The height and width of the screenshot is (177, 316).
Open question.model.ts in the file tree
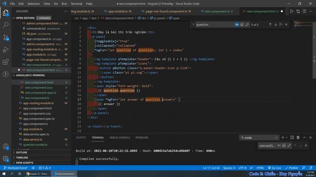(x=35, y=145)
